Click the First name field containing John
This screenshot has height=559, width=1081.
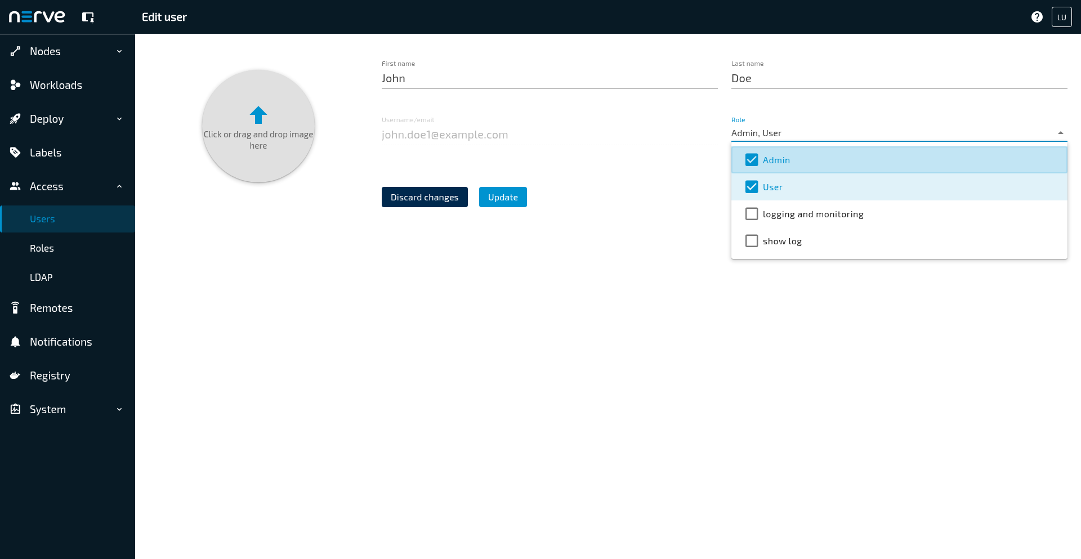point(550,79)
